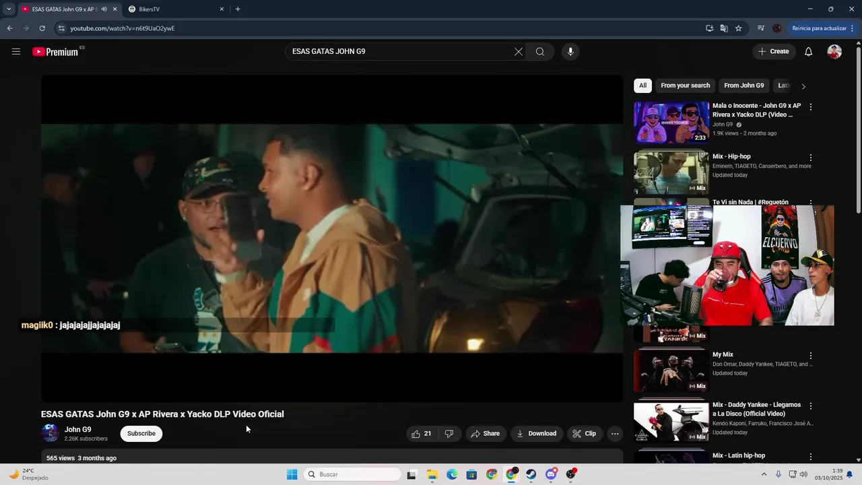Open John G9 channel name link
The image size is (862, 485).
coord(78,430)
